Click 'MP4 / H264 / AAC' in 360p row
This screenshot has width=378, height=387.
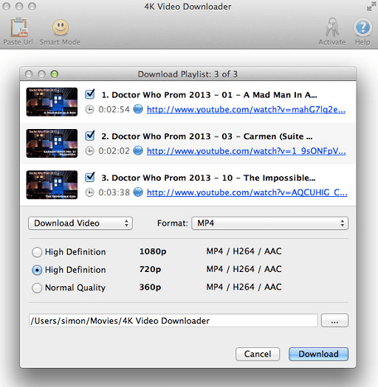click(244, 287)
